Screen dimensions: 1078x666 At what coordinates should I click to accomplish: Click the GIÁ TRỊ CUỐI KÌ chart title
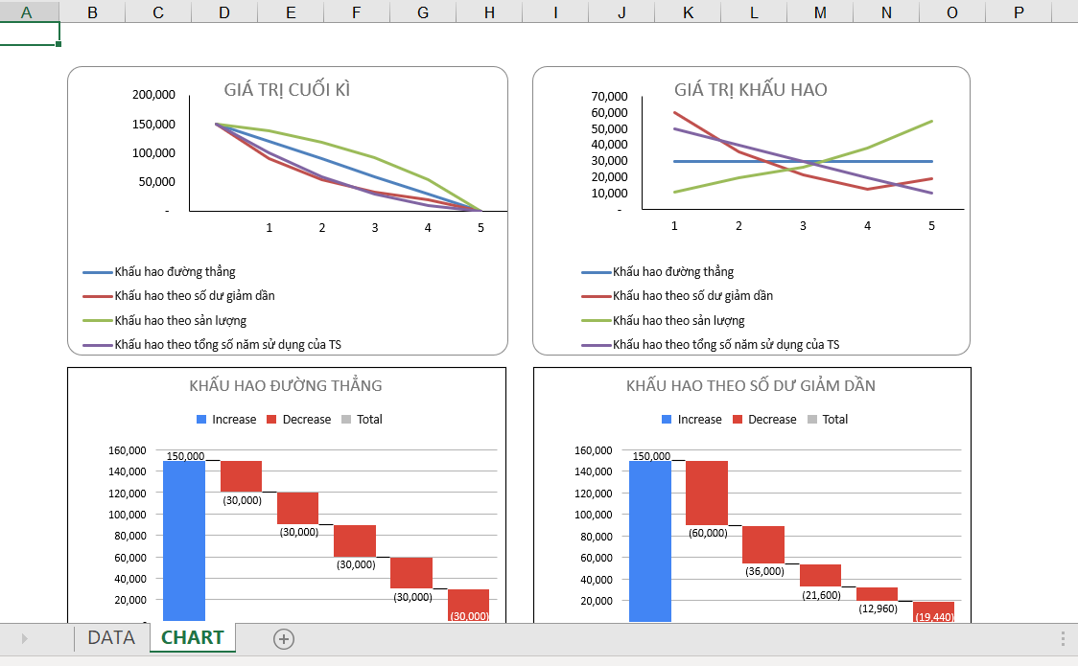(287, 90)
